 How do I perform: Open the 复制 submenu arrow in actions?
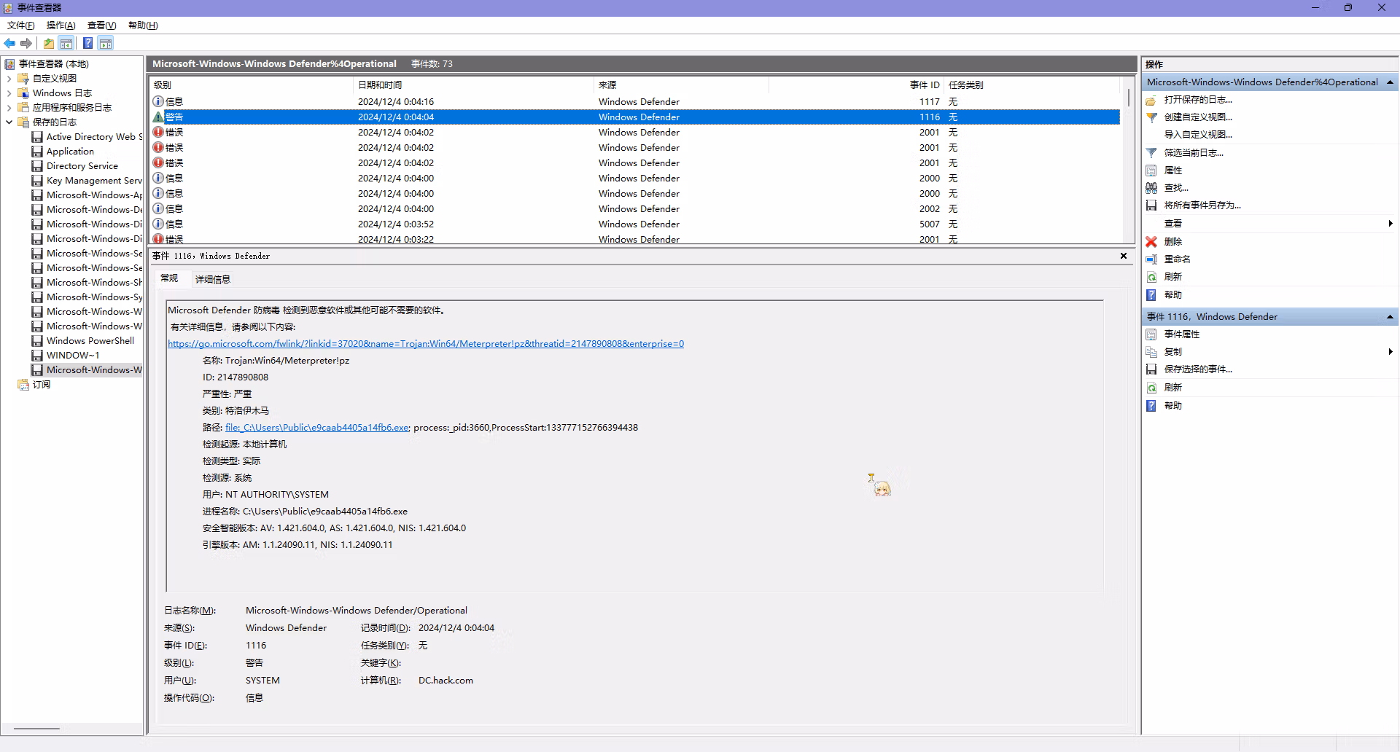(x=1391, y=352)
